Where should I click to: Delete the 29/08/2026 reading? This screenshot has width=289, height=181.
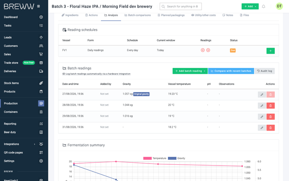point(270,117)
